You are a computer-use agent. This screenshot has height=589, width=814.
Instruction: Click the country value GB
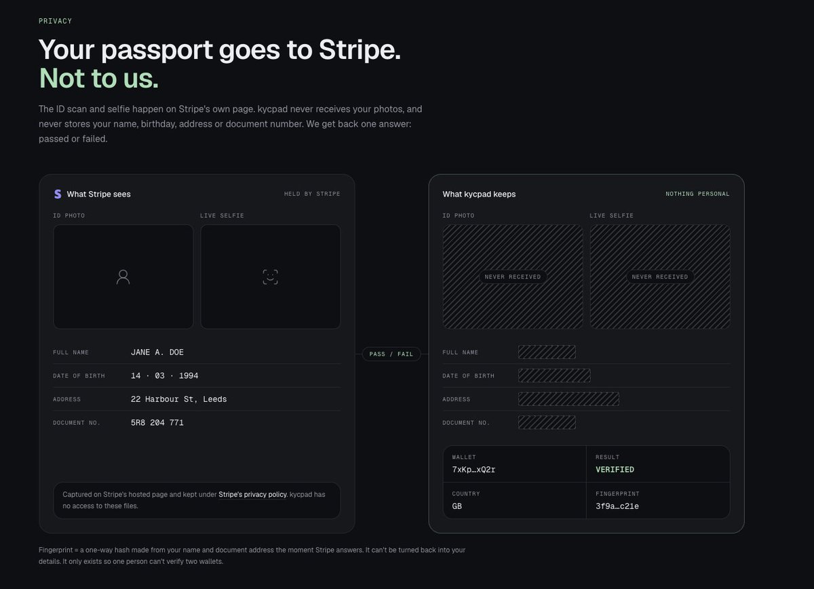point(457,506)
